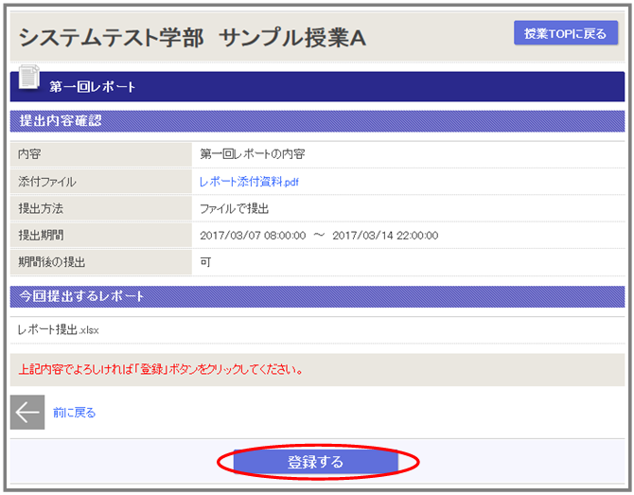Click the 提出期間 label
The width and height of the screenshot is (634, 495).
click(x=41, y=236)
